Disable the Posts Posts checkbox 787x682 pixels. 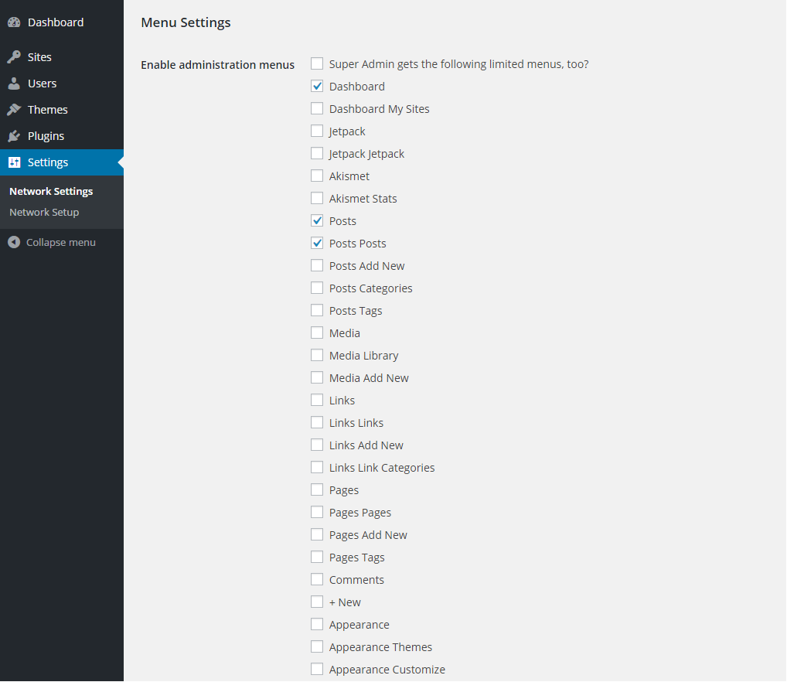coord(317,243)
